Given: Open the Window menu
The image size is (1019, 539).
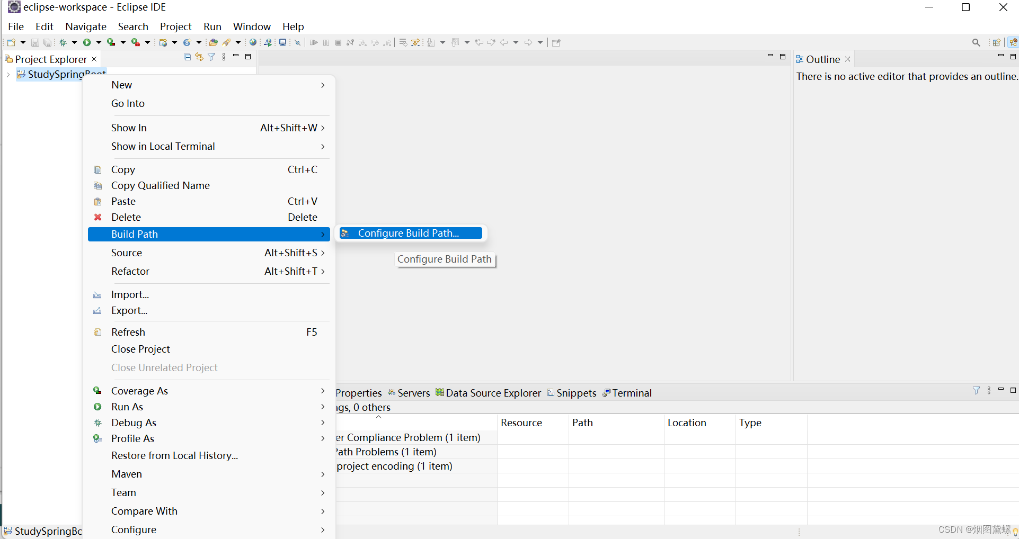Looking at the screenshot, I should [252, 26].
